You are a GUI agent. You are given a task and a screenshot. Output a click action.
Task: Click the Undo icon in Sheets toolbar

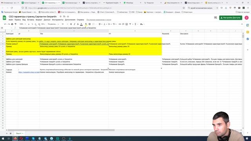[5, 24]
